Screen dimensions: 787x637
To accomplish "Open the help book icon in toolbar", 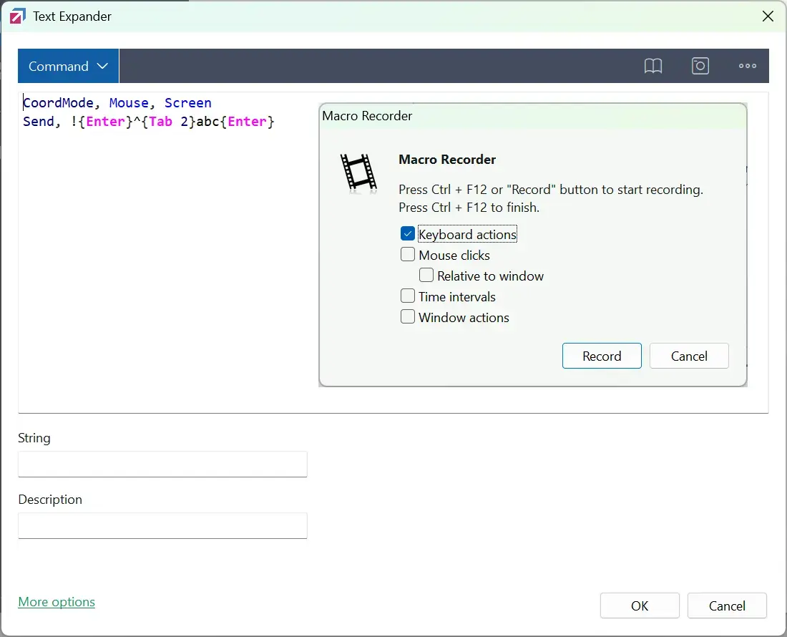I will (x=653, y=66).
